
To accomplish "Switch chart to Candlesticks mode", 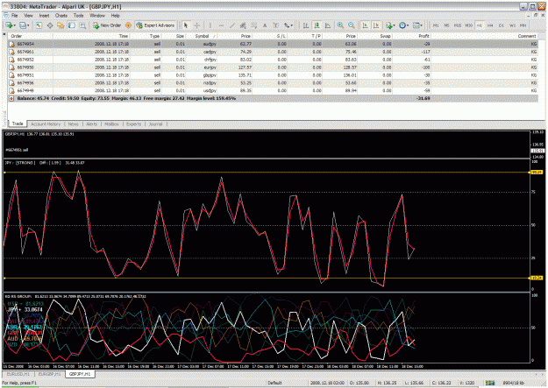I will pyautogui.click(x=317, y=25).
